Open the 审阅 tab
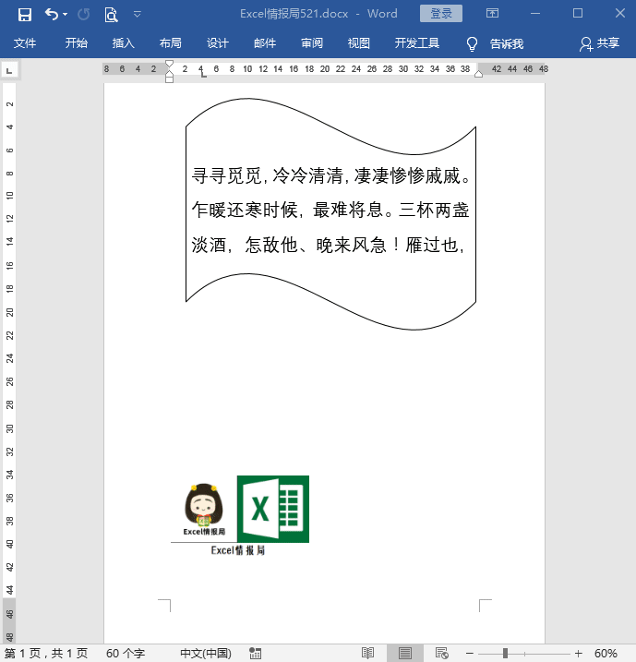The width and height of the screenshot is (636, 662). (312, 43)
